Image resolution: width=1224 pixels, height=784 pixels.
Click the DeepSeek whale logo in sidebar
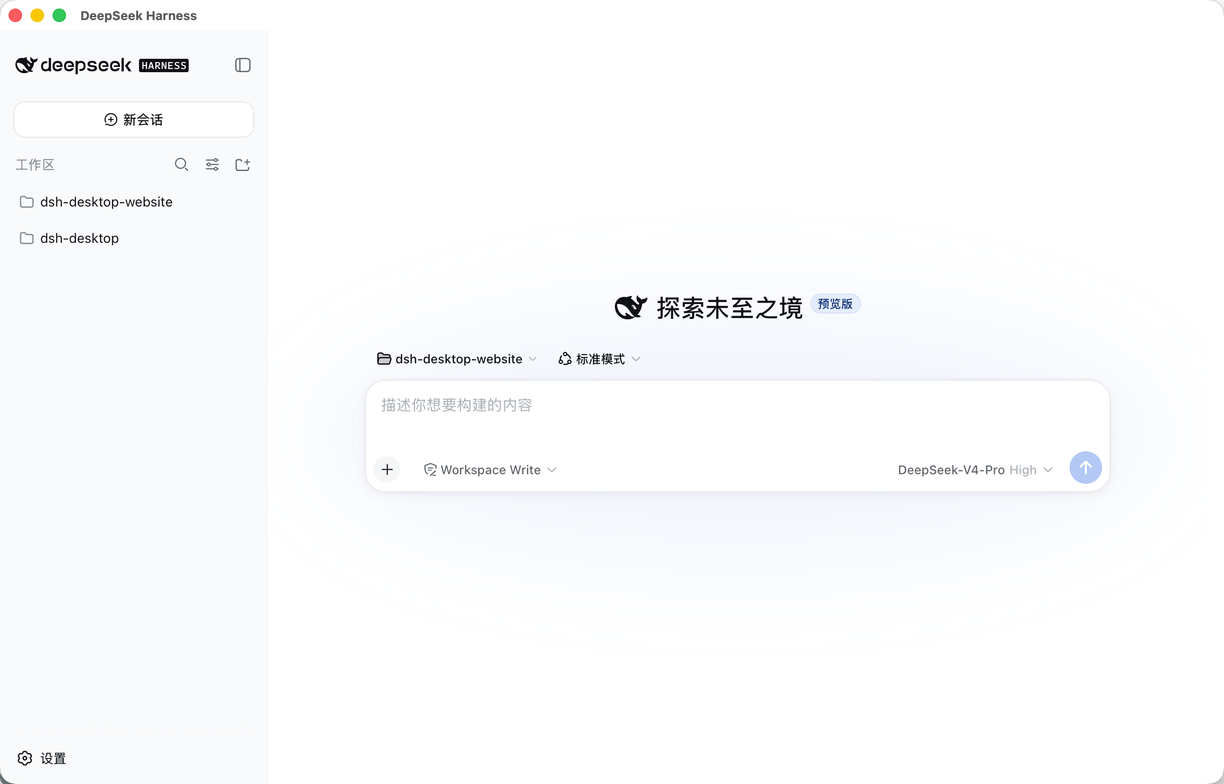coord(26,65)
